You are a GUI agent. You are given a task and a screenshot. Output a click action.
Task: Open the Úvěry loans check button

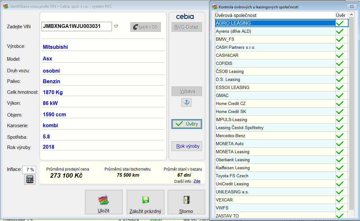click(187, 124)
